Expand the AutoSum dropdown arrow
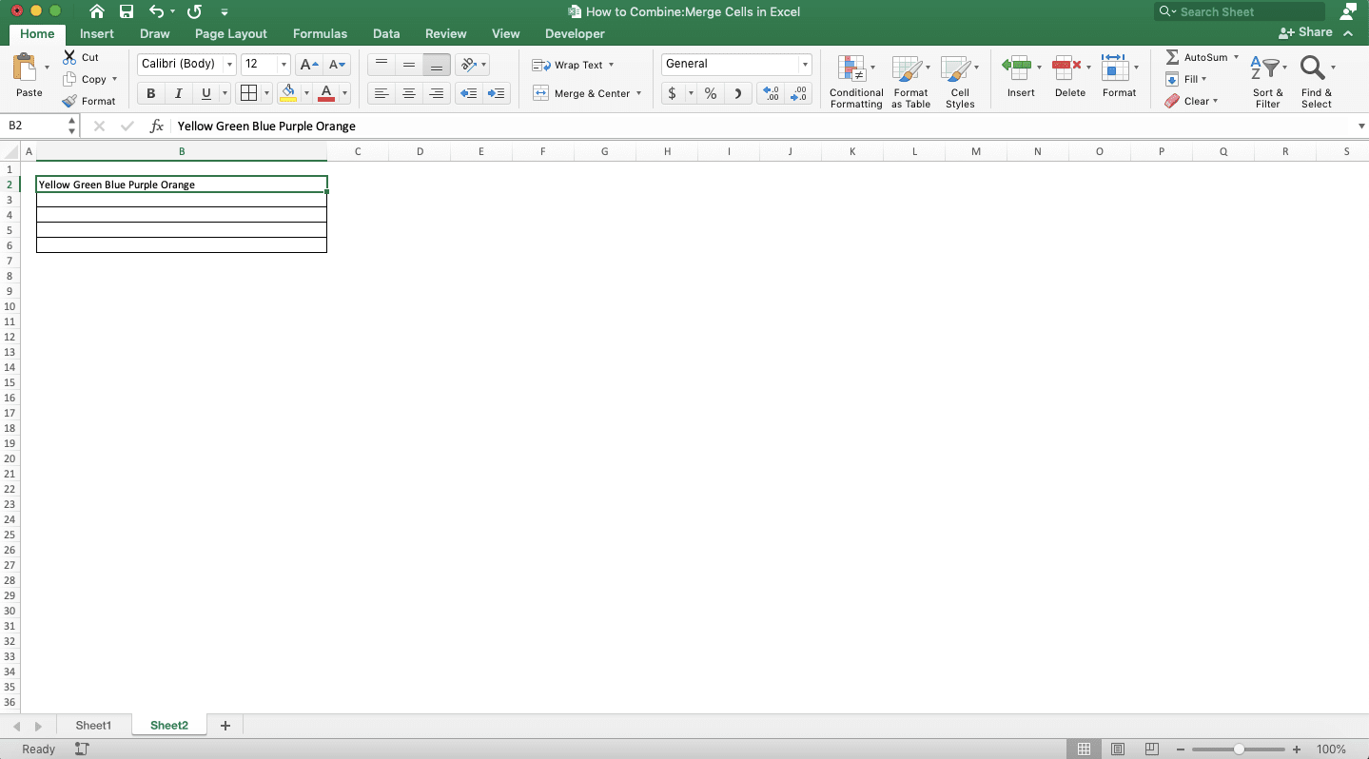The height and width of the screenshot is (759, 1369). (x=1236, y=57)
